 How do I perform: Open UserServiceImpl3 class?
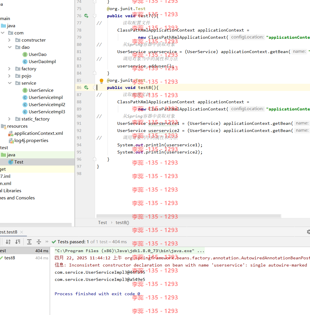47,112
